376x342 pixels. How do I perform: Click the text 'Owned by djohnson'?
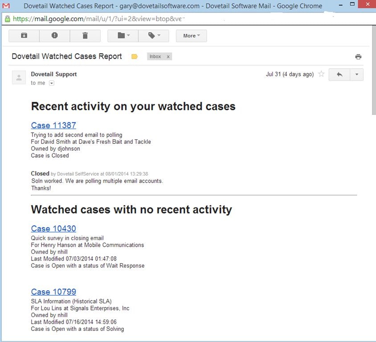coord(55,149)
